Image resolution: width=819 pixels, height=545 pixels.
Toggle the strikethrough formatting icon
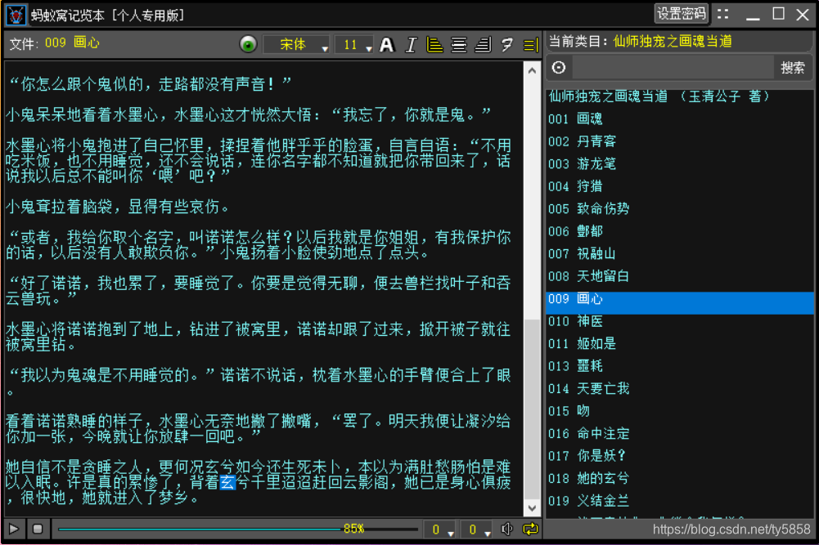tap(506, 46)
